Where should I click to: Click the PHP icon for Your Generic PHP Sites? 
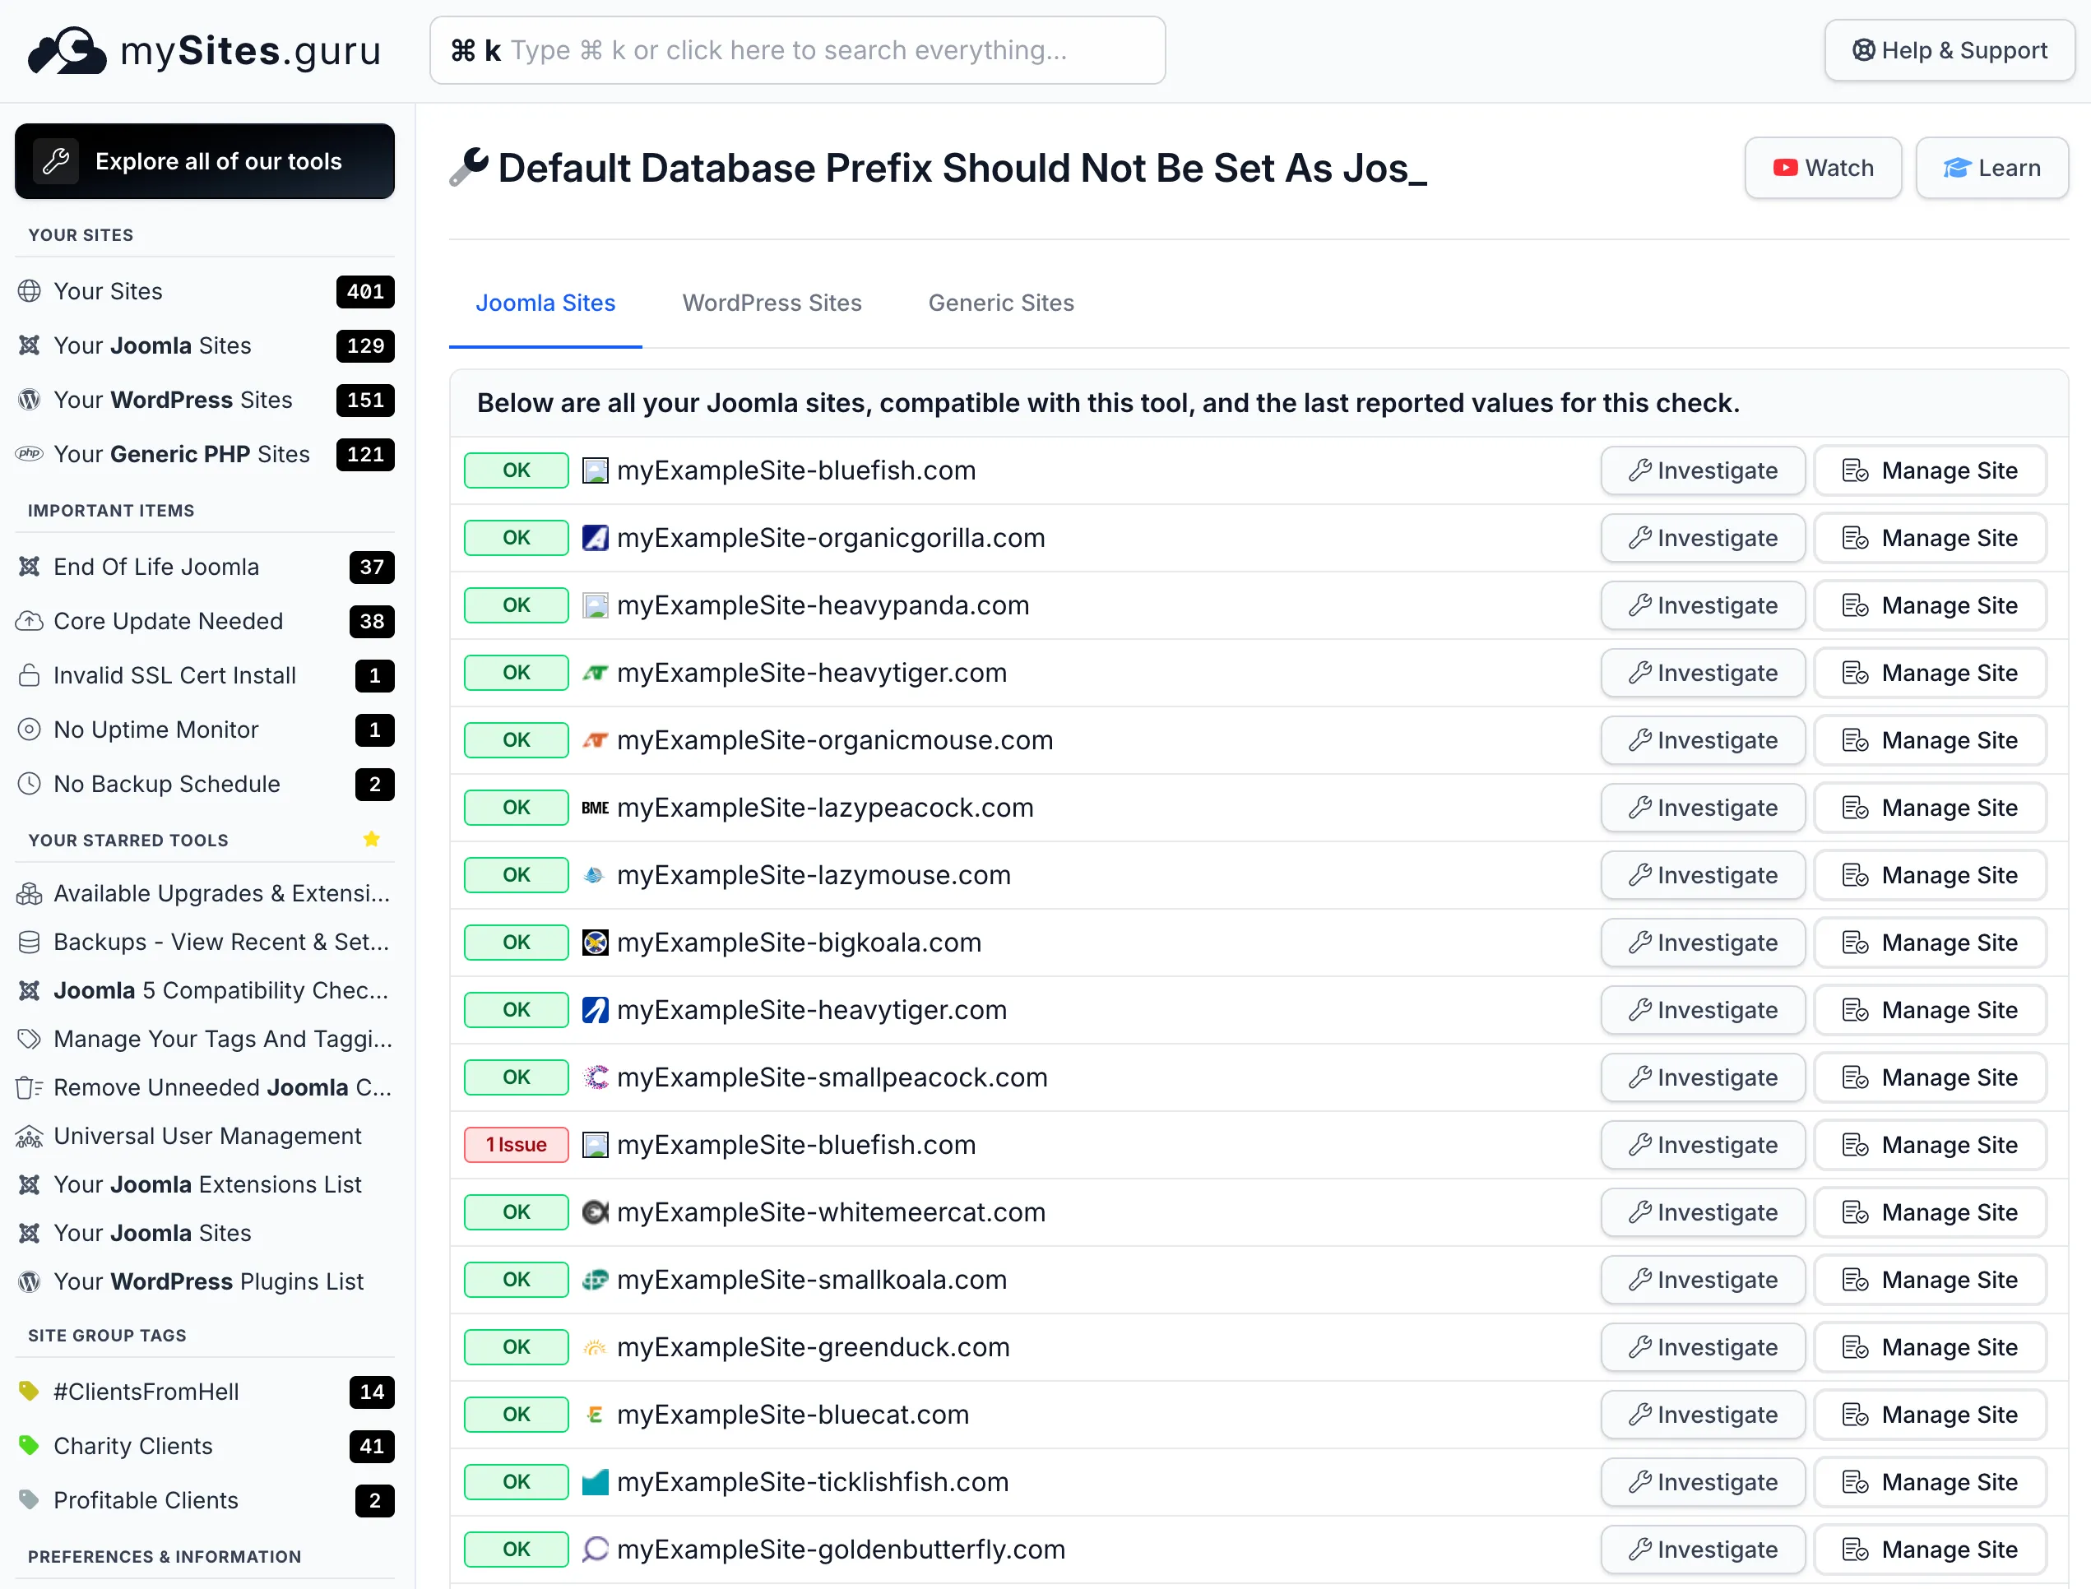30,454
